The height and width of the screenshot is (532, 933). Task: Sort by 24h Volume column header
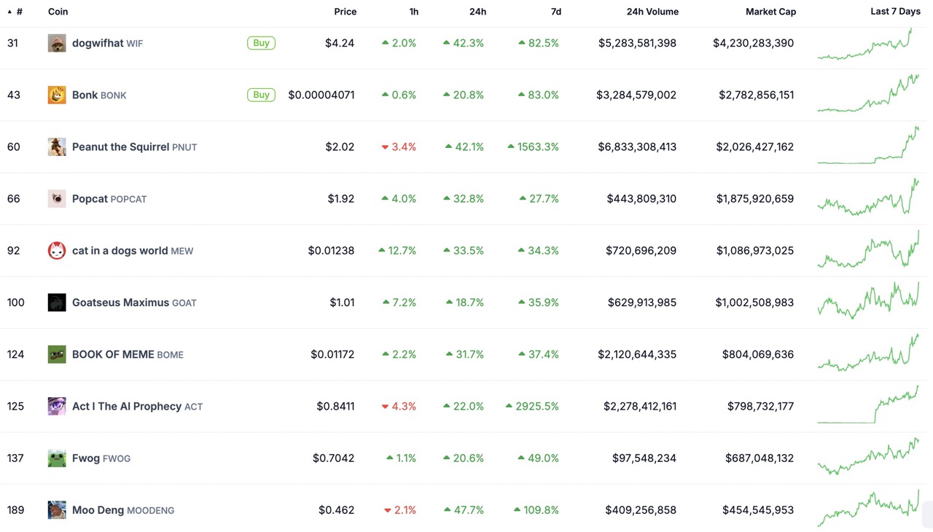(652, 12)
